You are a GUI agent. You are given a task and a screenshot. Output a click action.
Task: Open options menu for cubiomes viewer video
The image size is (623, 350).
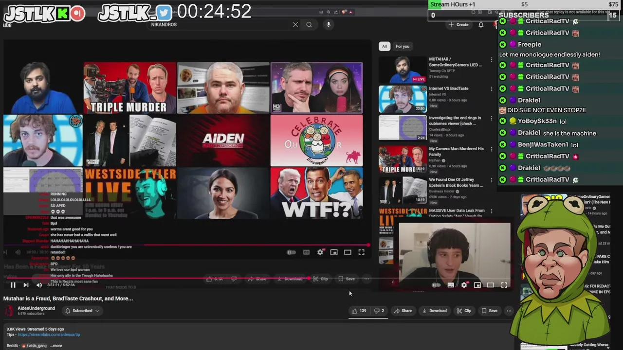[x=492, y=118]
